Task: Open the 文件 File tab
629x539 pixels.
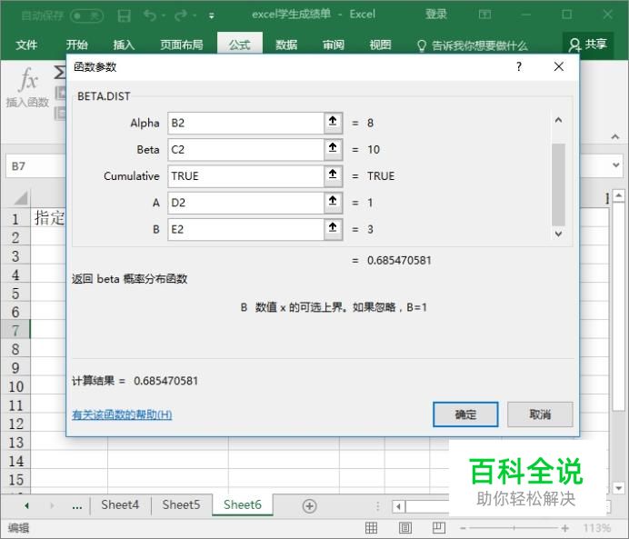Action: point(26,45)
